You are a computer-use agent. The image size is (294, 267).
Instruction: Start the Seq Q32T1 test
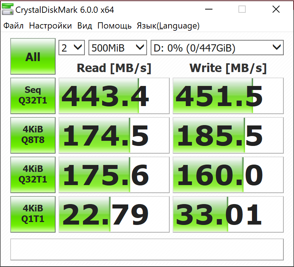coord(33,95)
